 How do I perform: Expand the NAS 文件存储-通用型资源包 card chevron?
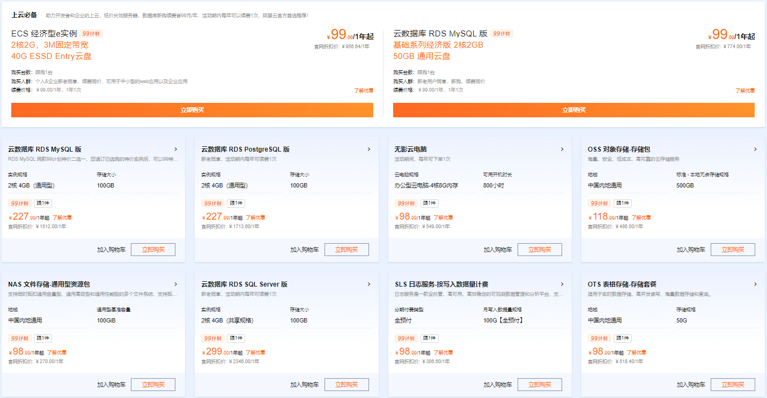pos(176,284)
